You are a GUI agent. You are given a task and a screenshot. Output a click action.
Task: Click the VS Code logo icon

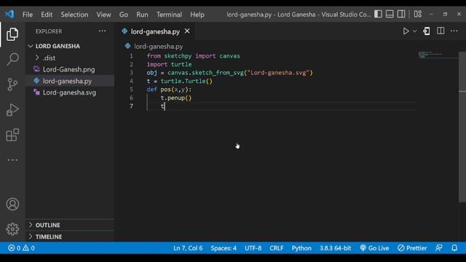coord(9,14)
